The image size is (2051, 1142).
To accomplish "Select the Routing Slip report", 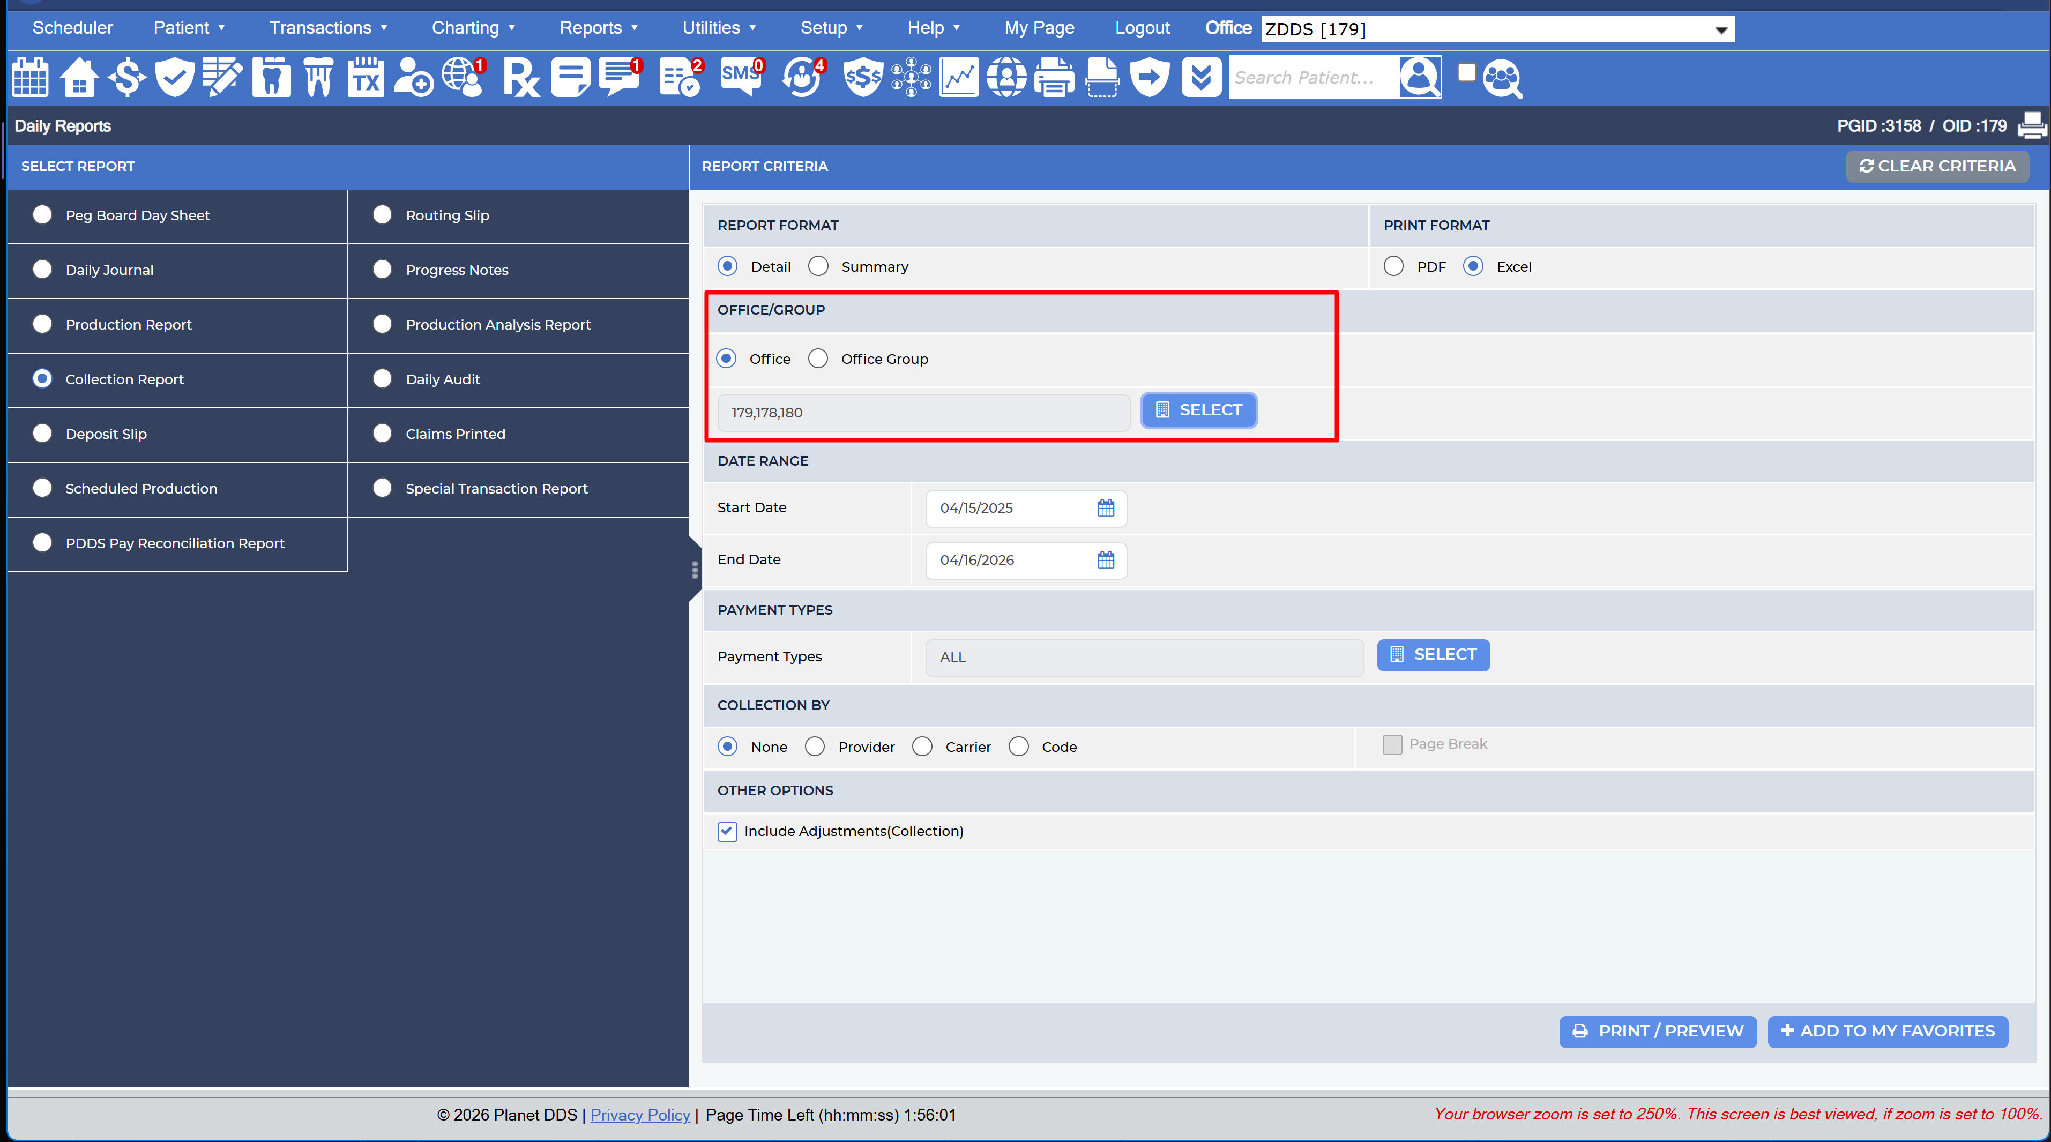I will pyautogui.click(x=382, y=214).
